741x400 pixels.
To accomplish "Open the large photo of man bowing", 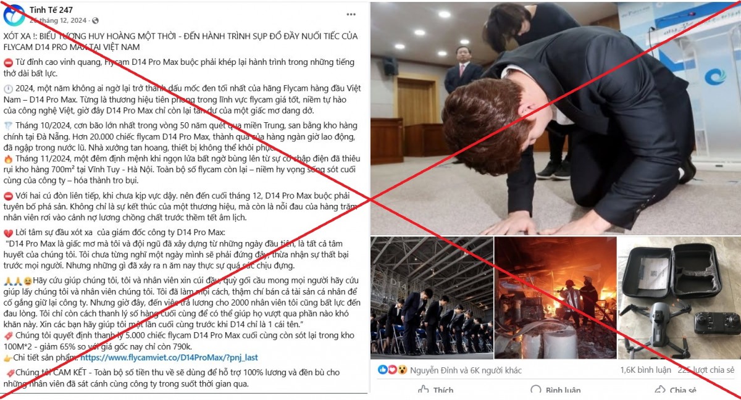I will (555, 119).
